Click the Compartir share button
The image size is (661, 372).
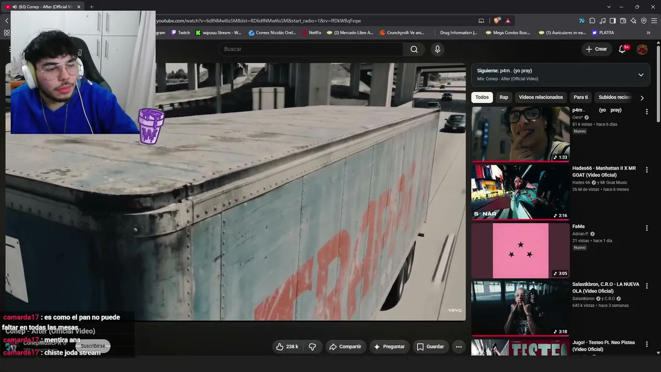(345, 347)
